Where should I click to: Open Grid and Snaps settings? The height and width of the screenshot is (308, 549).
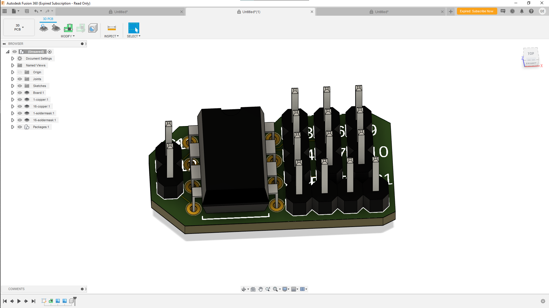(293, 289)
